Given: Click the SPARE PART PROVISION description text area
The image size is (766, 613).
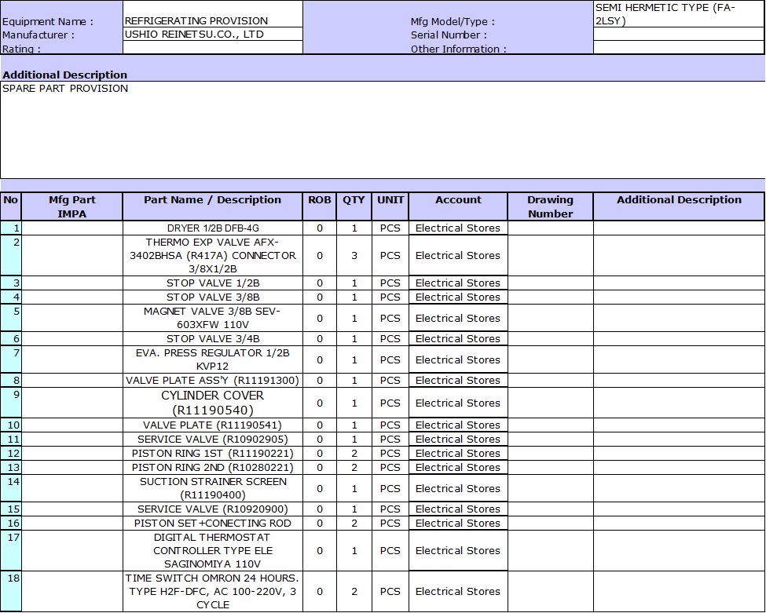Looking at the screenshot, I should [382, 130].
